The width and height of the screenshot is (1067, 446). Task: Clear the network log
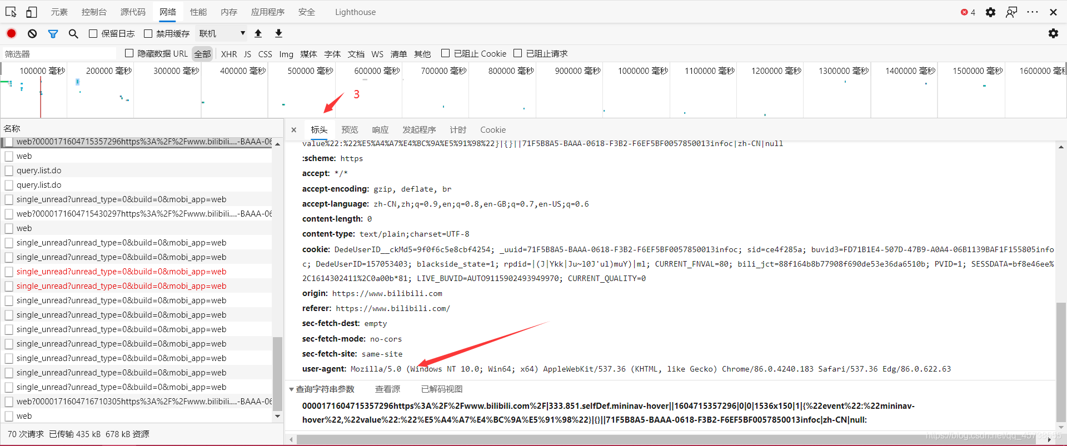(x=32, y=33)
